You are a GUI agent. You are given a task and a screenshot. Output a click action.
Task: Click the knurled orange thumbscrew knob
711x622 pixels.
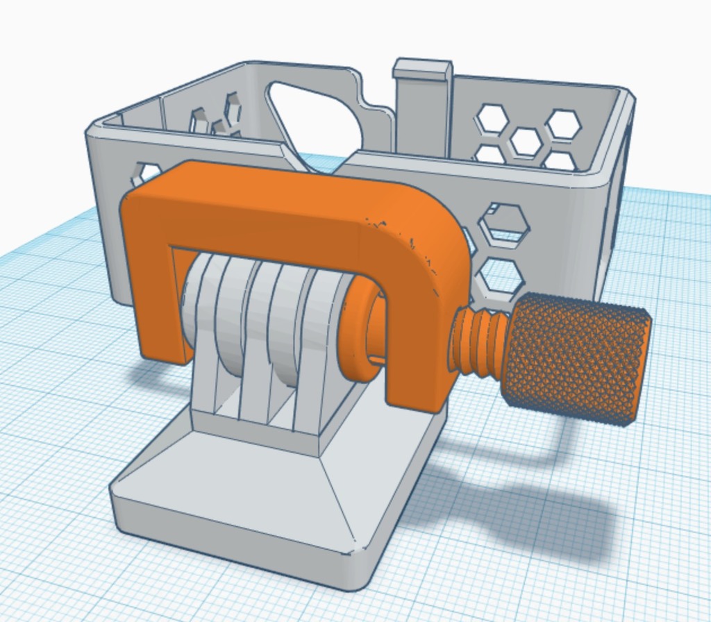(577, 359)
